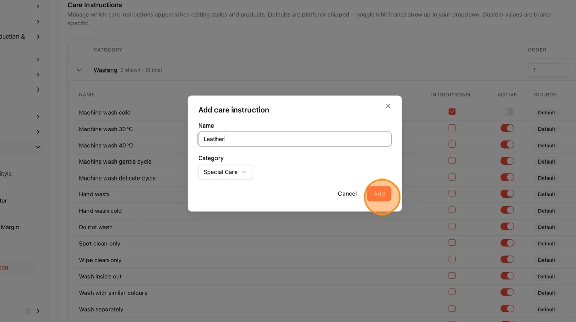Open the Special Care category dropdown

click(225, 172)
